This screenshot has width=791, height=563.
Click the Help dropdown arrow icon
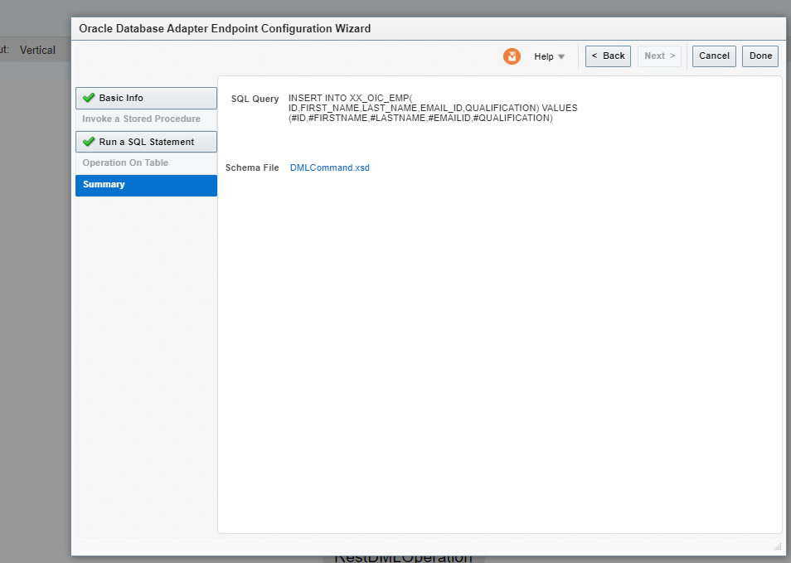[561, 56]
